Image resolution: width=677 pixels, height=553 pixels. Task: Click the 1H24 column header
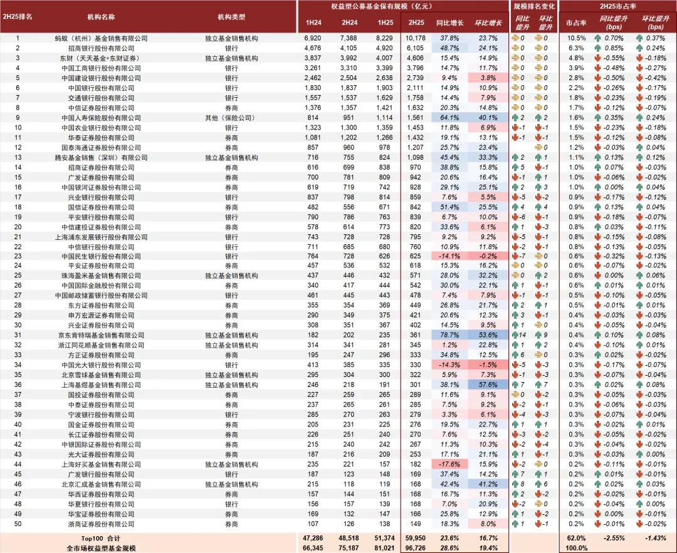tap(313, 23)
